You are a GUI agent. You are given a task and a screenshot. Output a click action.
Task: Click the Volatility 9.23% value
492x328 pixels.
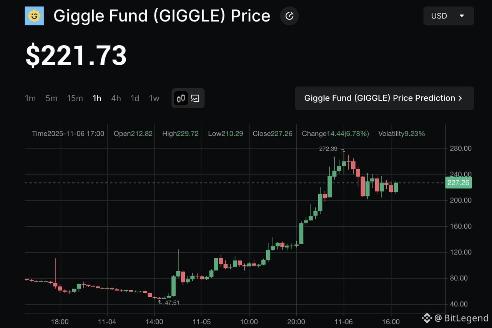[x=402, y=134]
